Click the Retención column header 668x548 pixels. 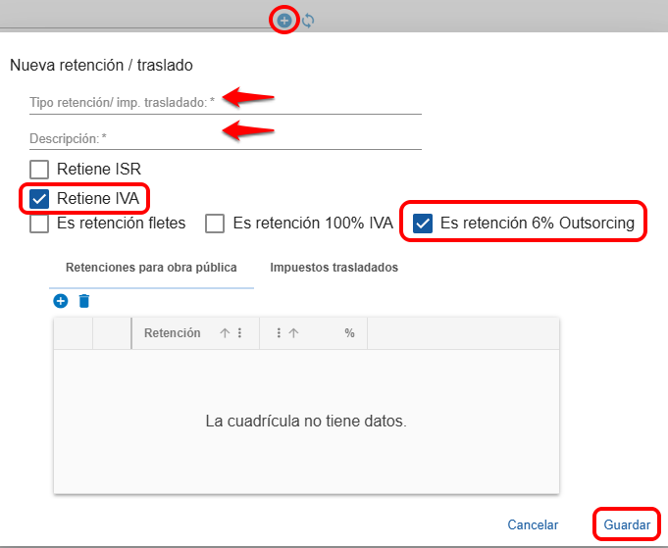tap(195, 333)
